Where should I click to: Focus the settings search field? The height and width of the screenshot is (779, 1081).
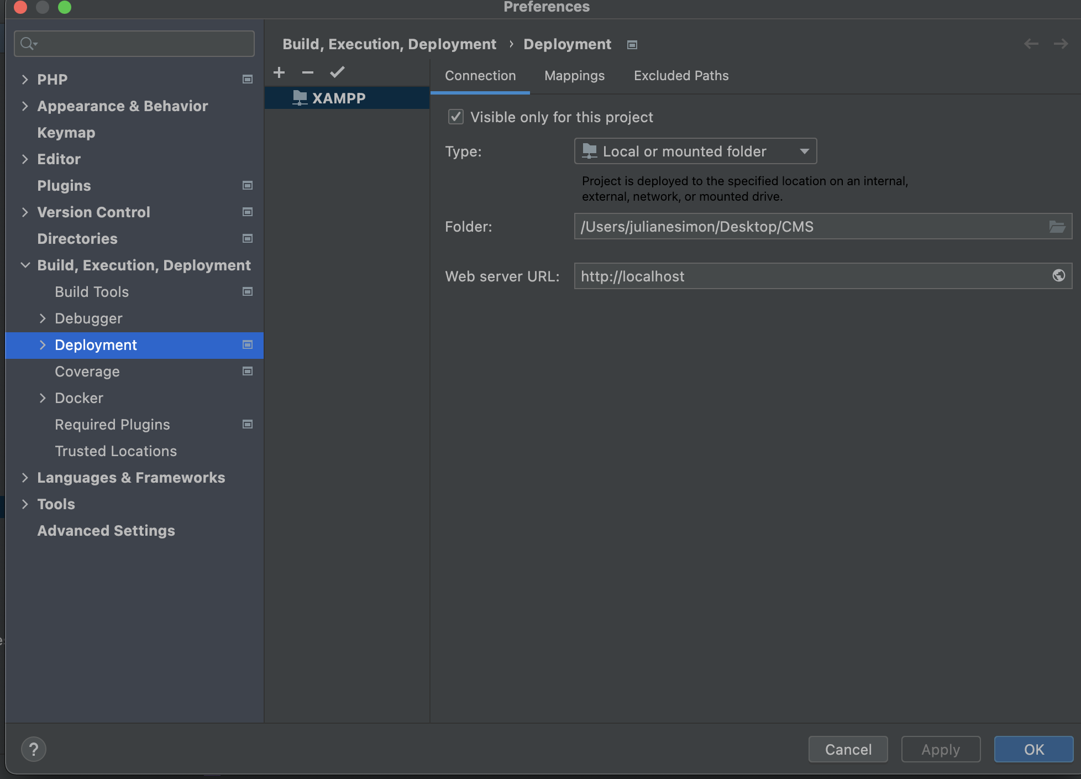click(x=134, y=43)
